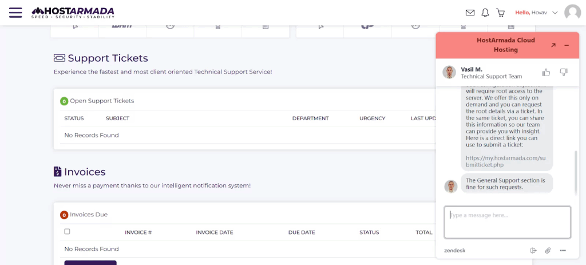586x265 pixels.
Task: Open the chat options three-dot menu
Action: 563,250
